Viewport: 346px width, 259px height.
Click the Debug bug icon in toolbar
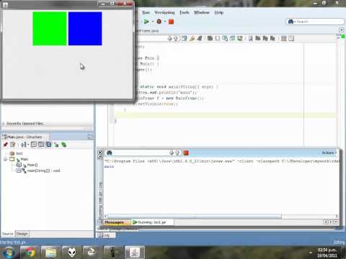pyautogui.click(x=159, y=22)
